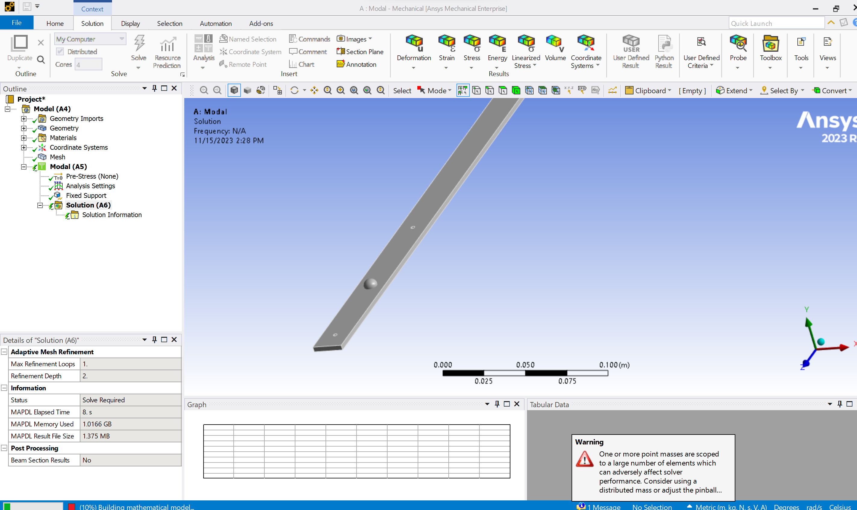Toggle the shaded exterior display cube icon
The width and height of the screenshot is (857, 510).
(x=234, y=91)
